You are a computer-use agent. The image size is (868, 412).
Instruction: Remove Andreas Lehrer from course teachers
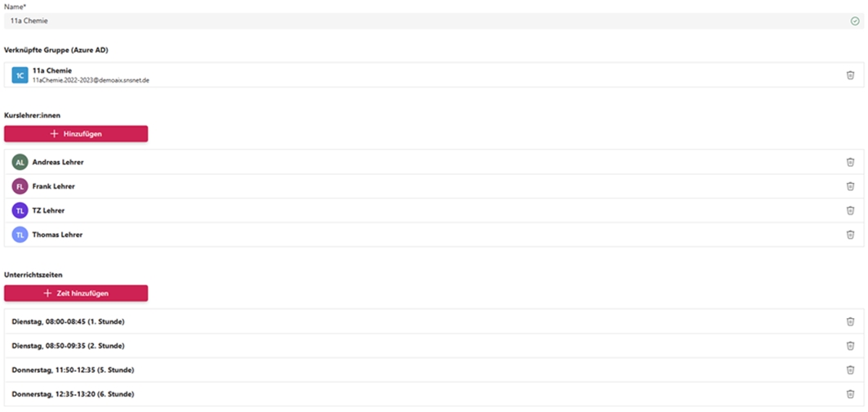pyautogui.click(x=850, y=162)
